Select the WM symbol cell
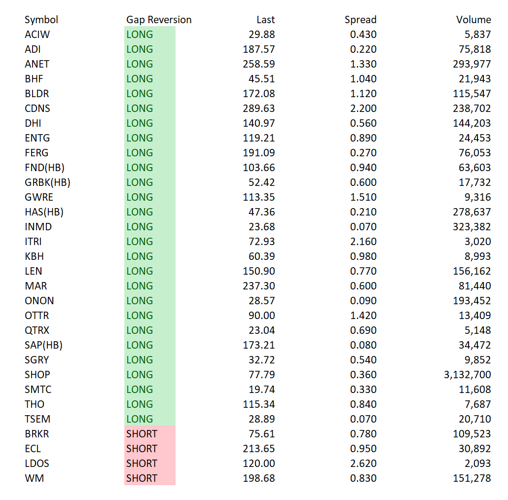The image size is (508, 500). tap(34, 478)
